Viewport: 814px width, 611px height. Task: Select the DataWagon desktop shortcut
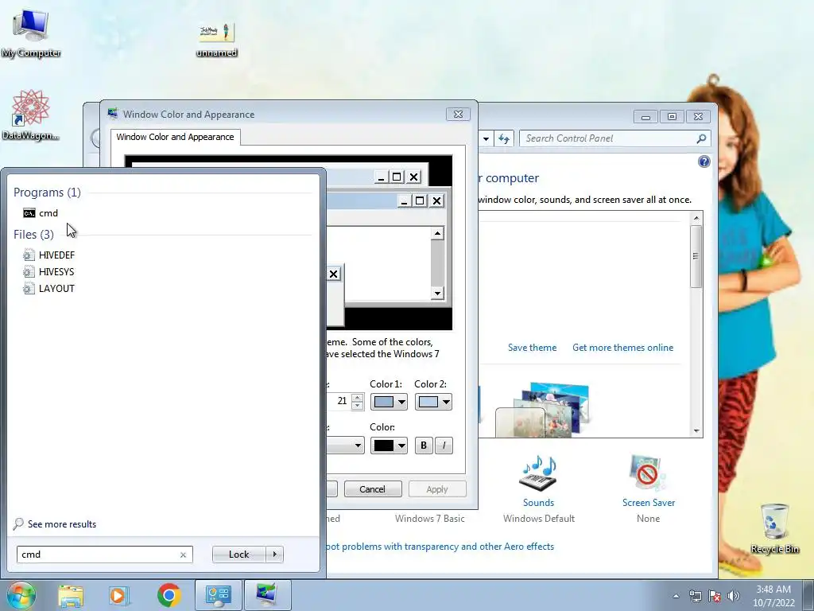(31, 115)
